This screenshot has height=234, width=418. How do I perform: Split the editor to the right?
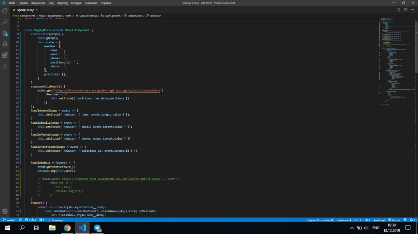pos(406,10)
